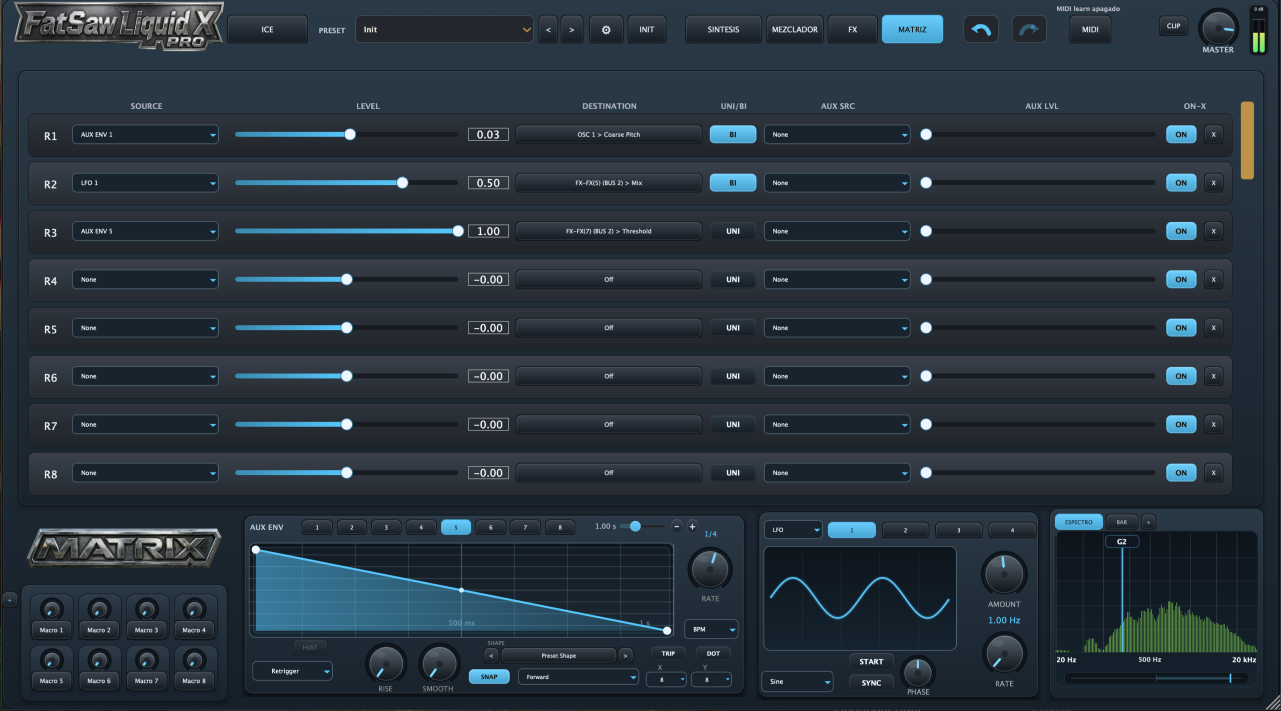This screenshot has height=711, width=1281.
Task: Open the R1 source dropdown AUX ENV 1
Action: [x=146, y=134]
